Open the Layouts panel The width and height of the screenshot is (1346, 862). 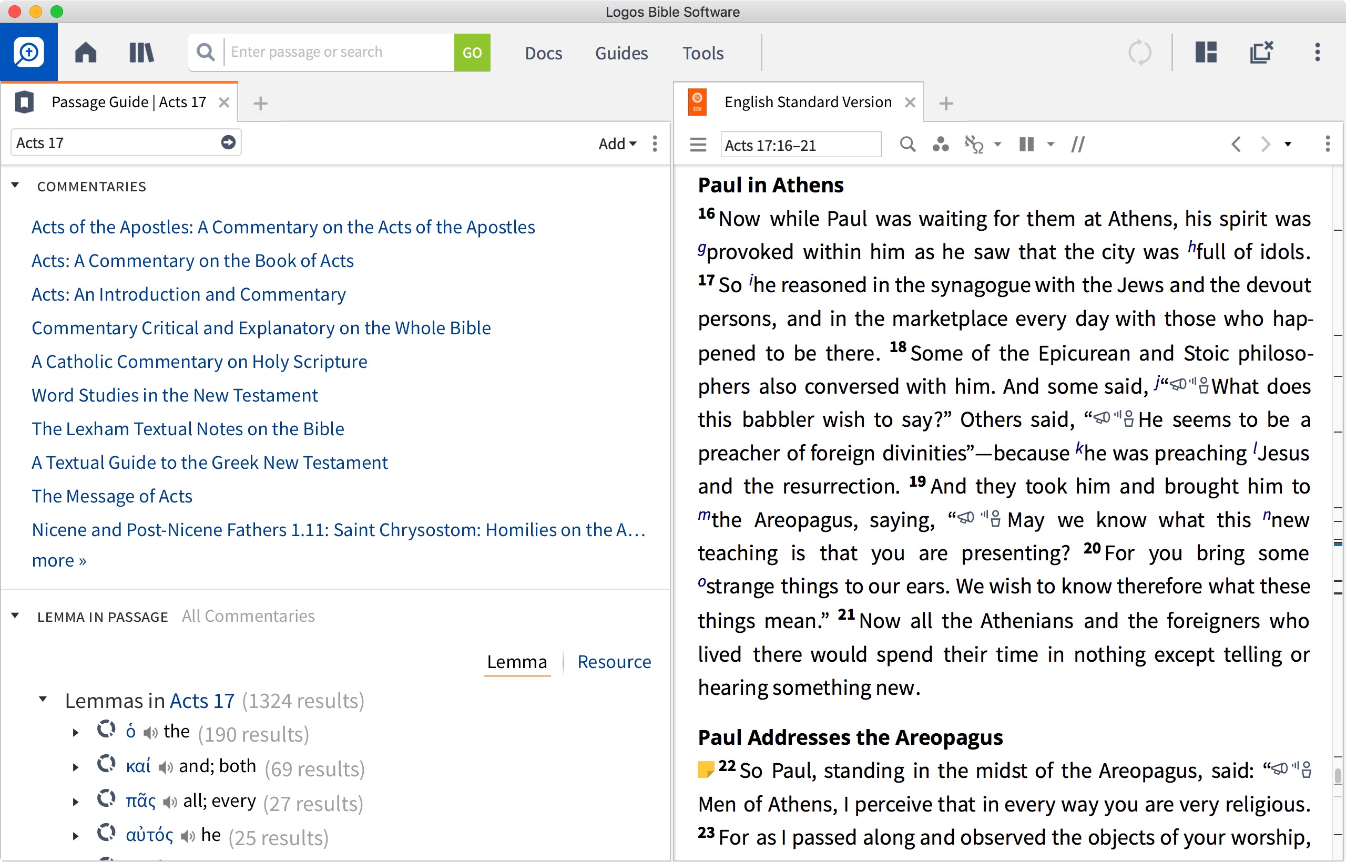pyautogui.click(x=1206, y=52)
